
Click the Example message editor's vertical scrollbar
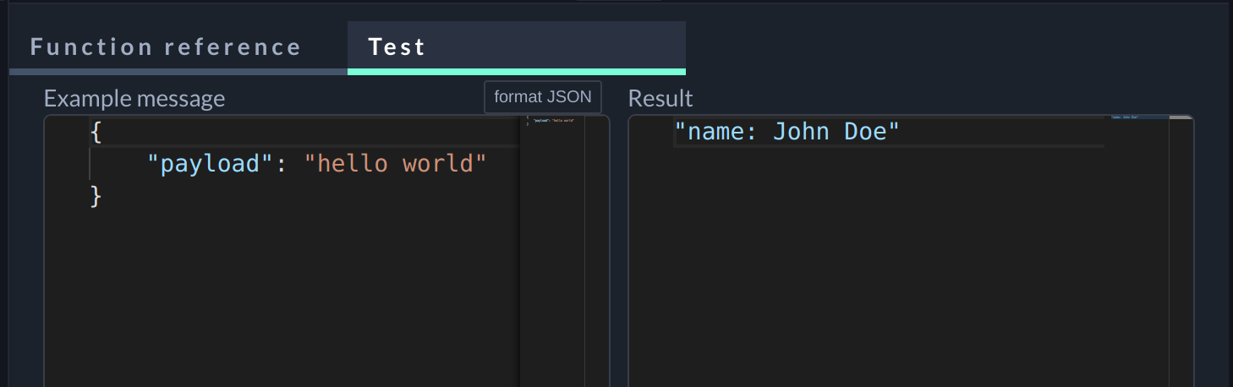[596, 253]
